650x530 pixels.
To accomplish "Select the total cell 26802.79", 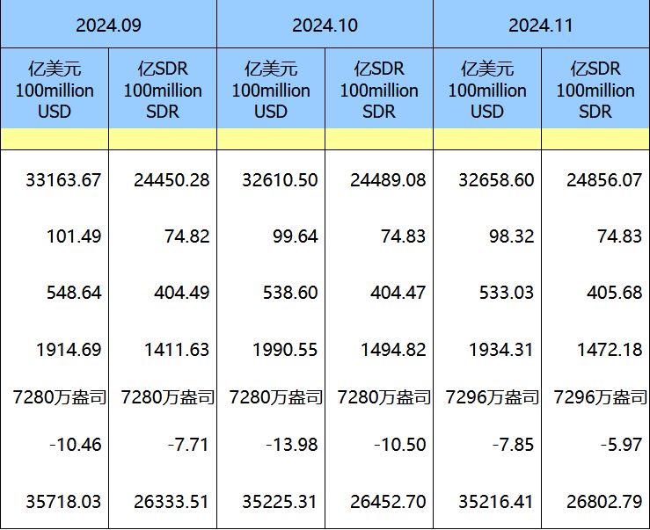I will click(x=603, y=502).
